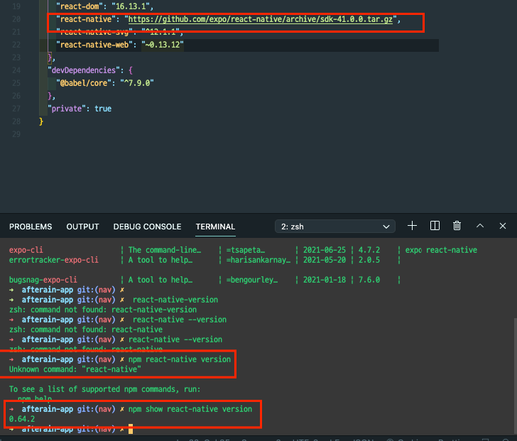
Task: Click version 4.7.2 in terminal table
Action: [369, 250]
